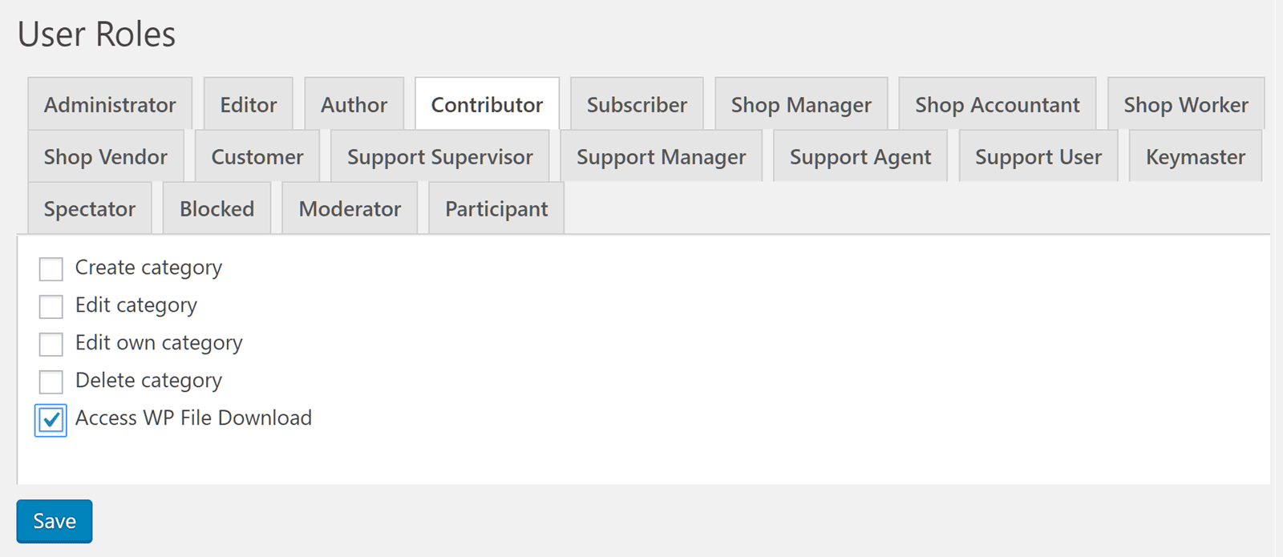
Task: Open the Shop Vendor tab
Action: pyautogui.click(x=106, y=156)
